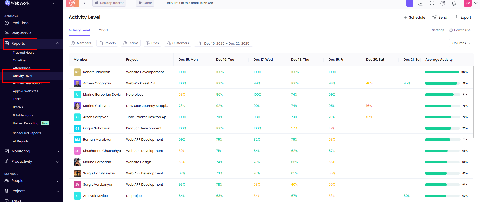Collapse the sidebar using the menu icon
The width and height of the screenshot is (480, 202).
(x=56, y=3)
